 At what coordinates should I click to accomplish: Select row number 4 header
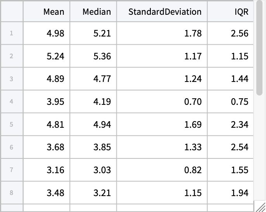(12, 102)
